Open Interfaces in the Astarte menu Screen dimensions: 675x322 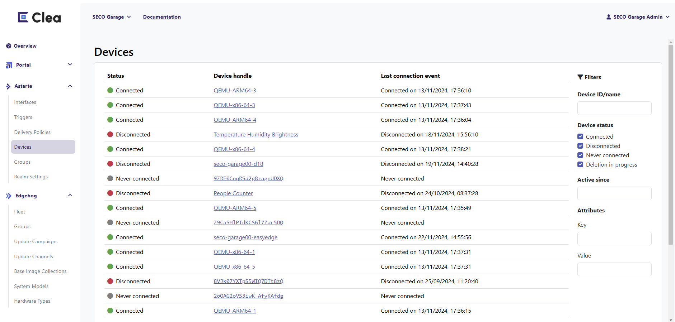(25, 102)
